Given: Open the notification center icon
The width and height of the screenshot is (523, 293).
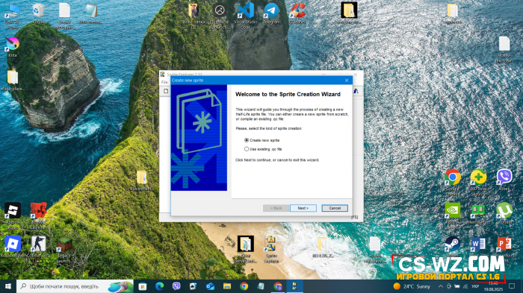Looking at the screenshot, I should pyautogui.click(x=512, y=286).
